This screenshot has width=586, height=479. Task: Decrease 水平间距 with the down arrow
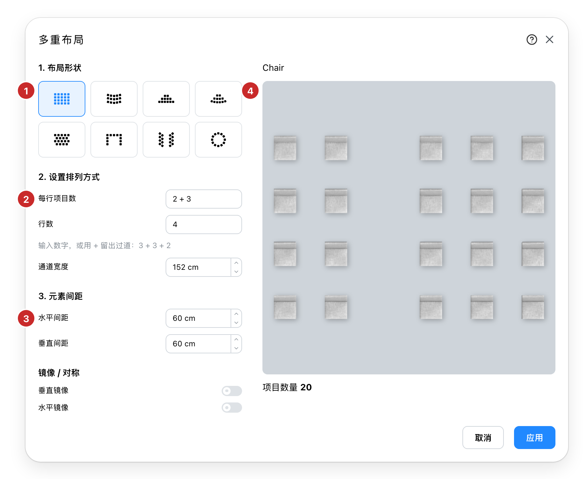[x=236, y=323]
